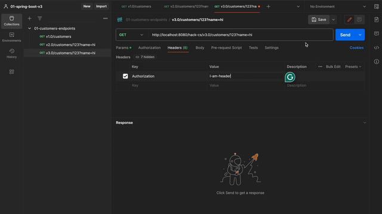Viewport: 382px width, 214px height.
Task: Open the Send button dropdown arrow
Action: [x=360, y=35]
